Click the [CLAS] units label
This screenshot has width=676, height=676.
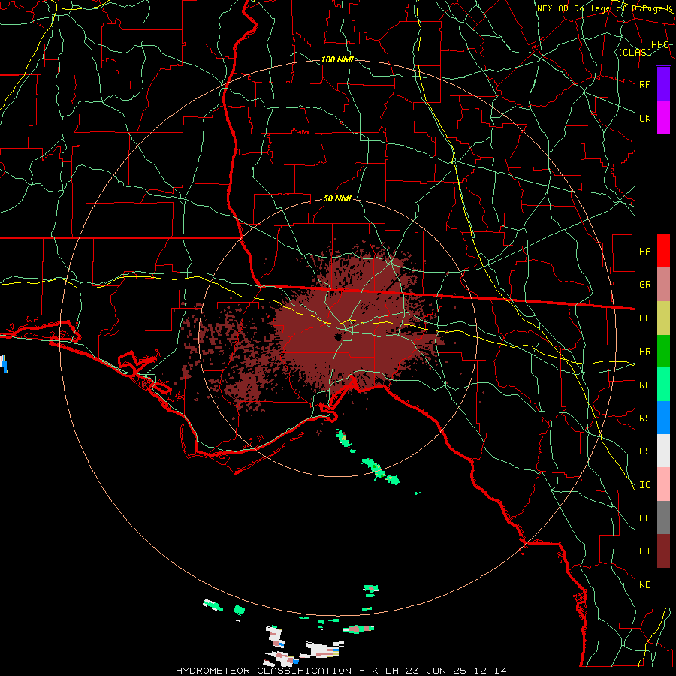point(635,52)
